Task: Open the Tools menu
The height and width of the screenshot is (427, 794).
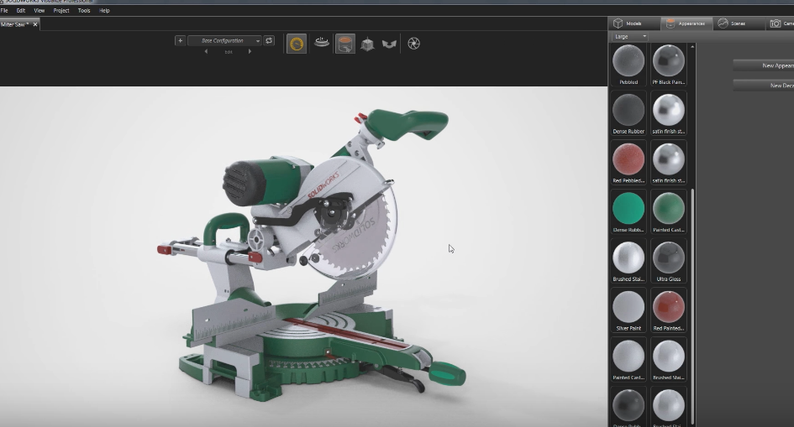Action: tap(84, 10)
